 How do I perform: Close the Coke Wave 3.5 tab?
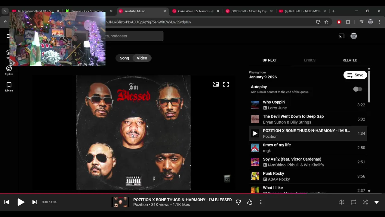(218, 11)
